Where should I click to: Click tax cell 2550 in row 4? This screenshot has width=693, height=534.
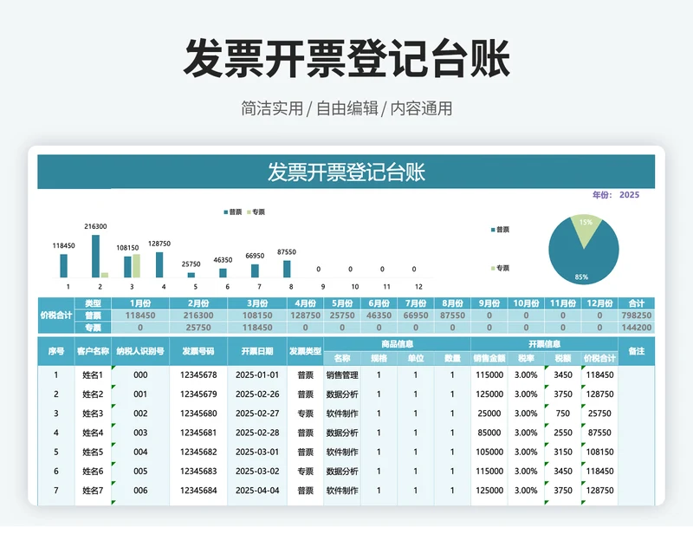(x=562, y=433)
